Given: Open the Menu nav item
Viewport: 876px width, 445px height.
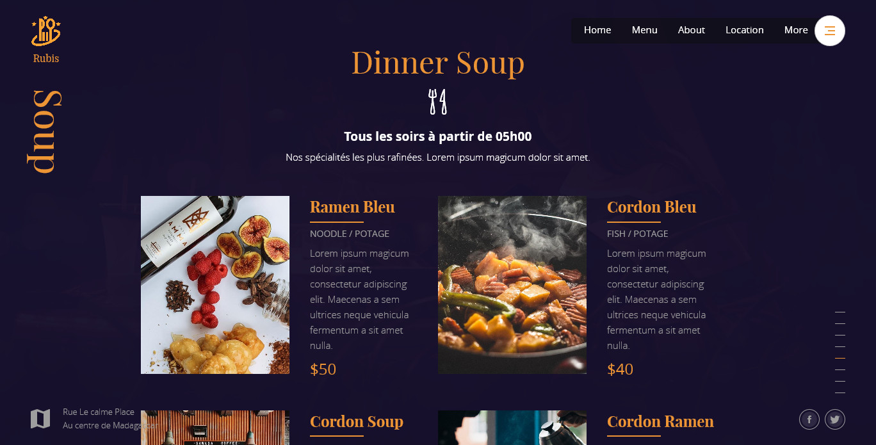Looking at the screenshot, I should coord(645,30).
